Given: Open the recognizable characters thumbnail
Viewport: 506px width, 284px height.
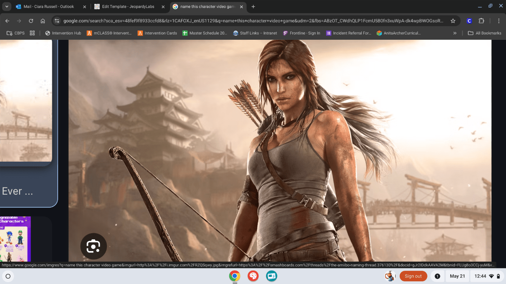Looking at the screenshot, I should [15, 239].
